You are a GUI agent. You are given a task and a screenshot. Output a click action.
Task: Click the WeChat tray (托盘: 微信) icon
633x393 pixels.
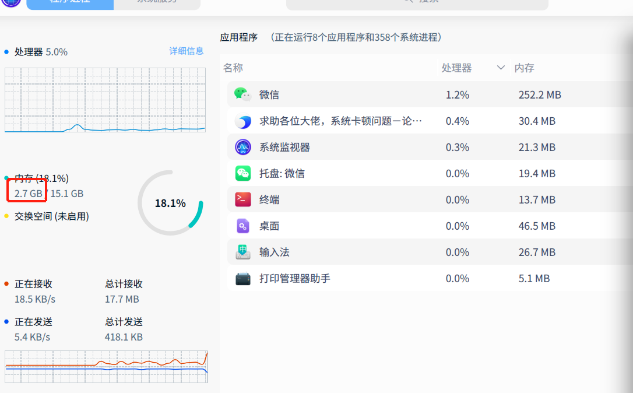click(x=242, y=174)
